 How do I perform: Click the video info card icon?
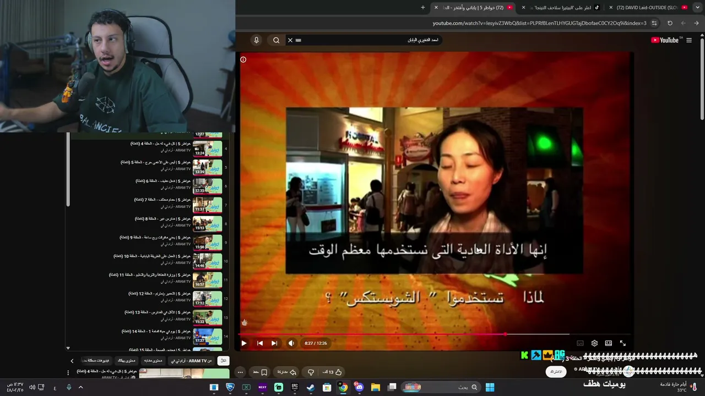(243, 59)
